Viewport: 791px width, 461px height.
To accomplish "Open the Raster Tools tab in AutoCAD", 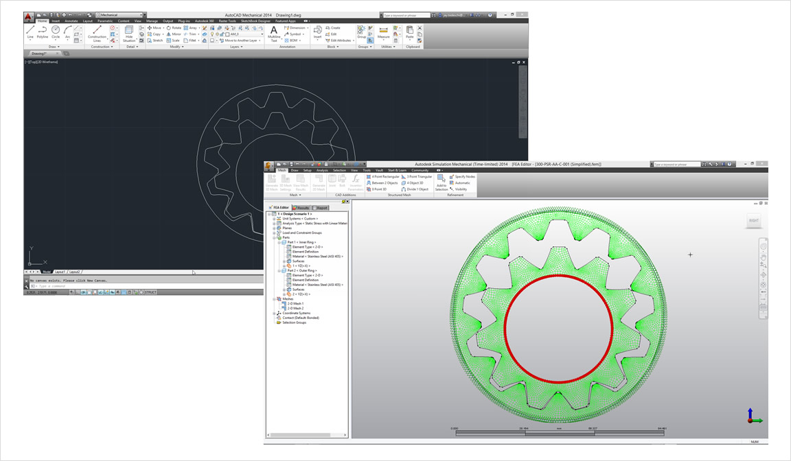I will point(227,21).
